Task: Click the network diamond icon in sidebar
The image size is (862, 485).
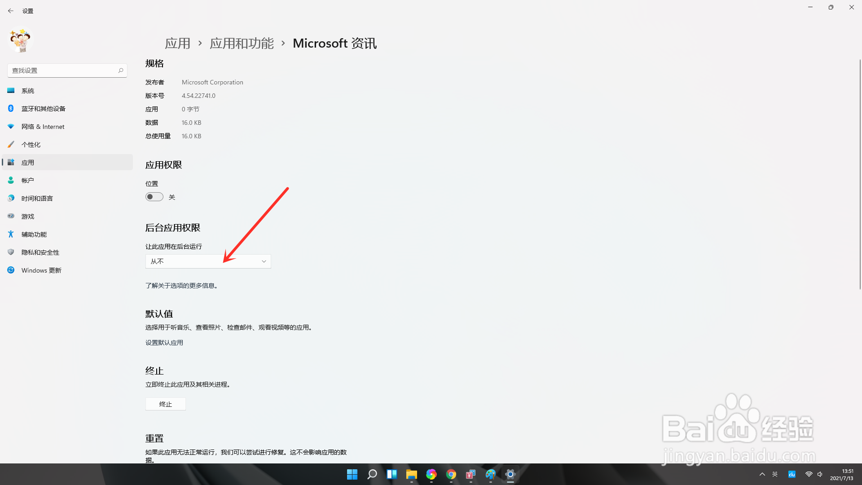Action: coord(11,126)
